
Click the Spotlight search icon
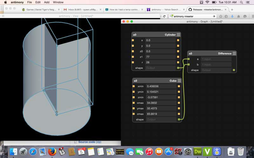tap(241, 2)
